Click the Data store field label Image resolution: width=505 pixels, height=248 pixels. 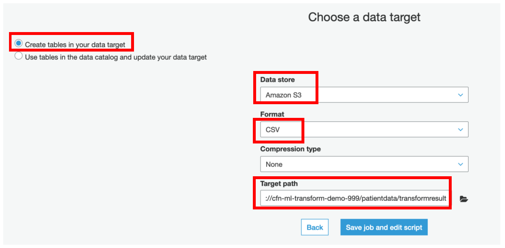click(277, 80)
